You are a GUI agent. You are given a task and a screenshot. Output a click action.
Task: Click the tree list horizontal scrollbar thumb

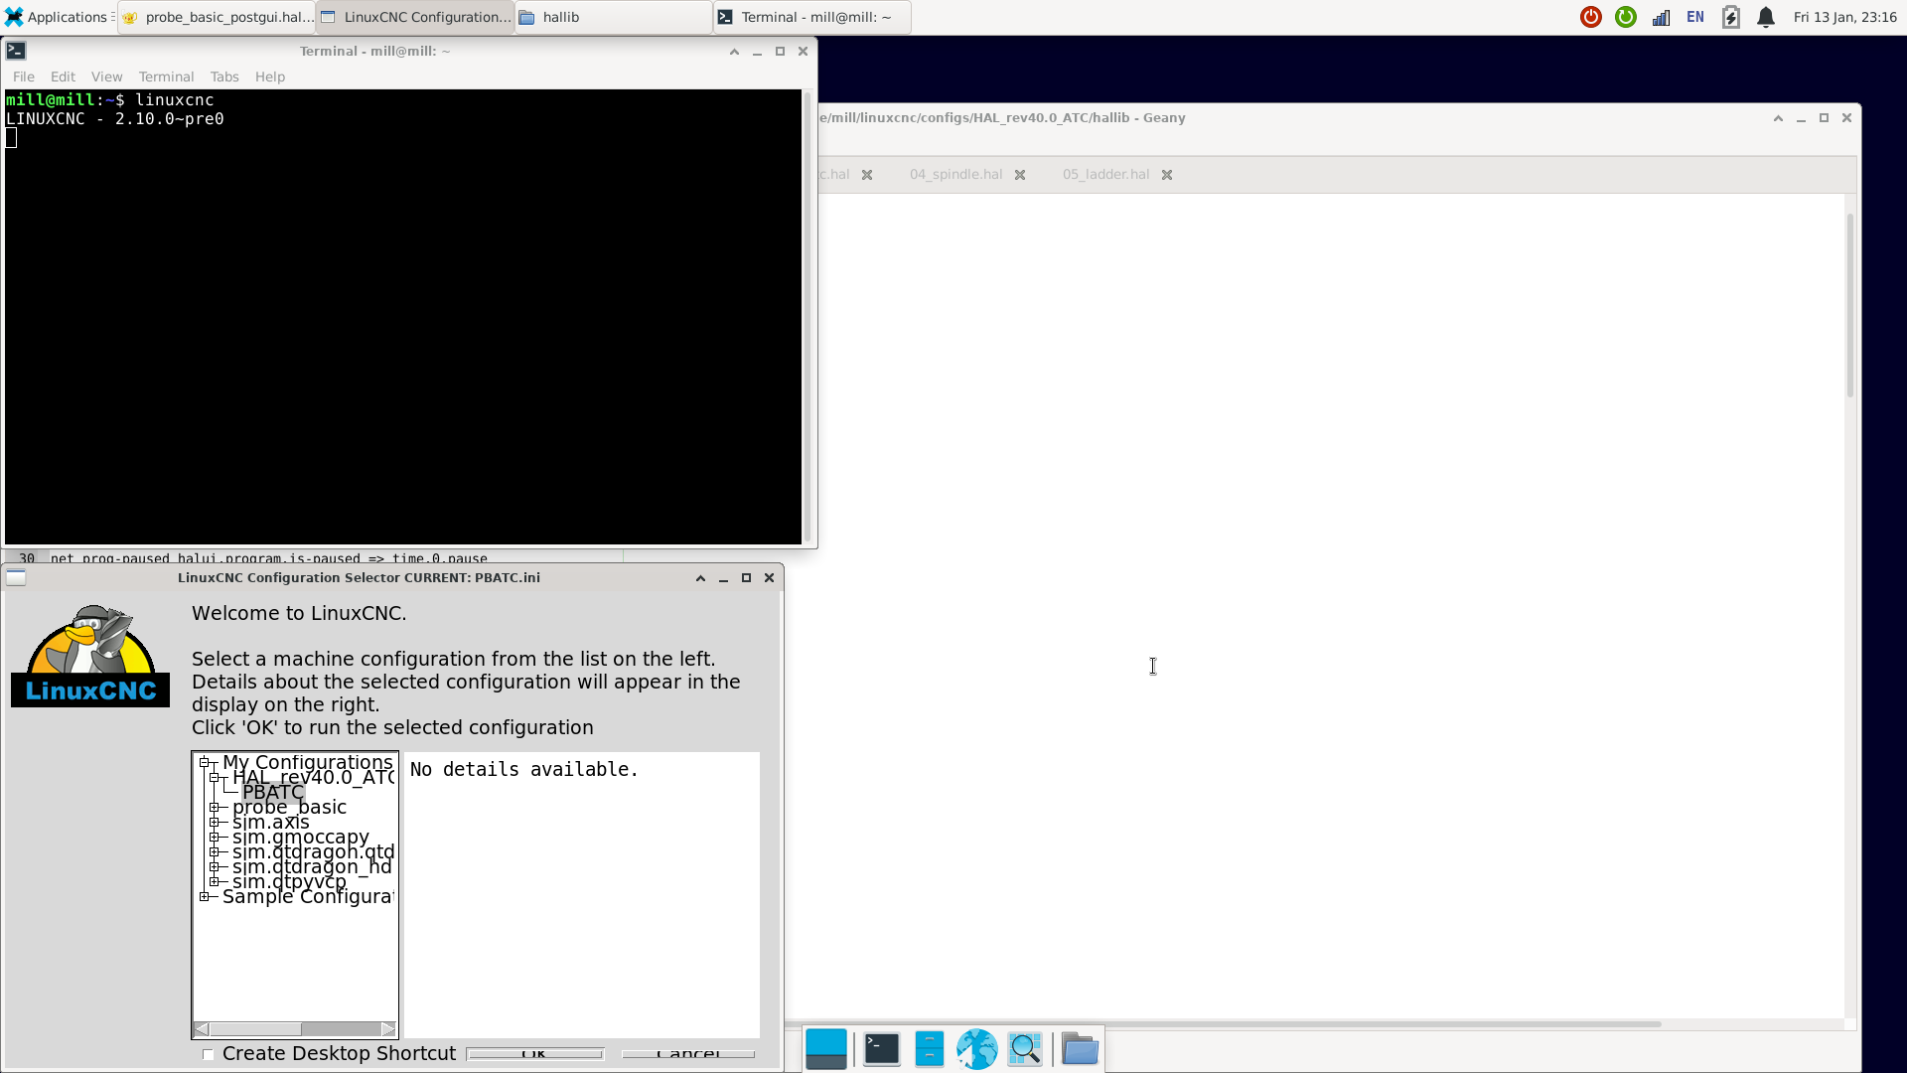(x=255, y=1029)
